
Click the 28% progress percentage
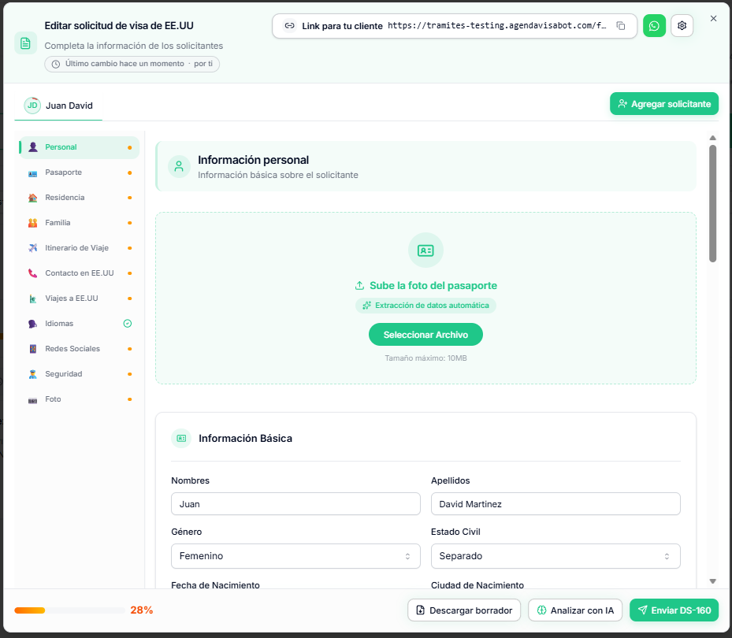[142, 610]
